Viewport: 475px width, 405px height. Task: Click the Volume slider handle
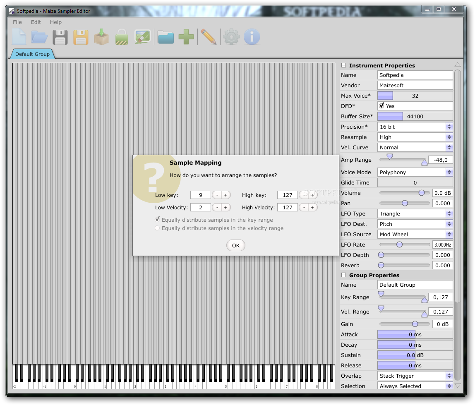tap(421, 193)
